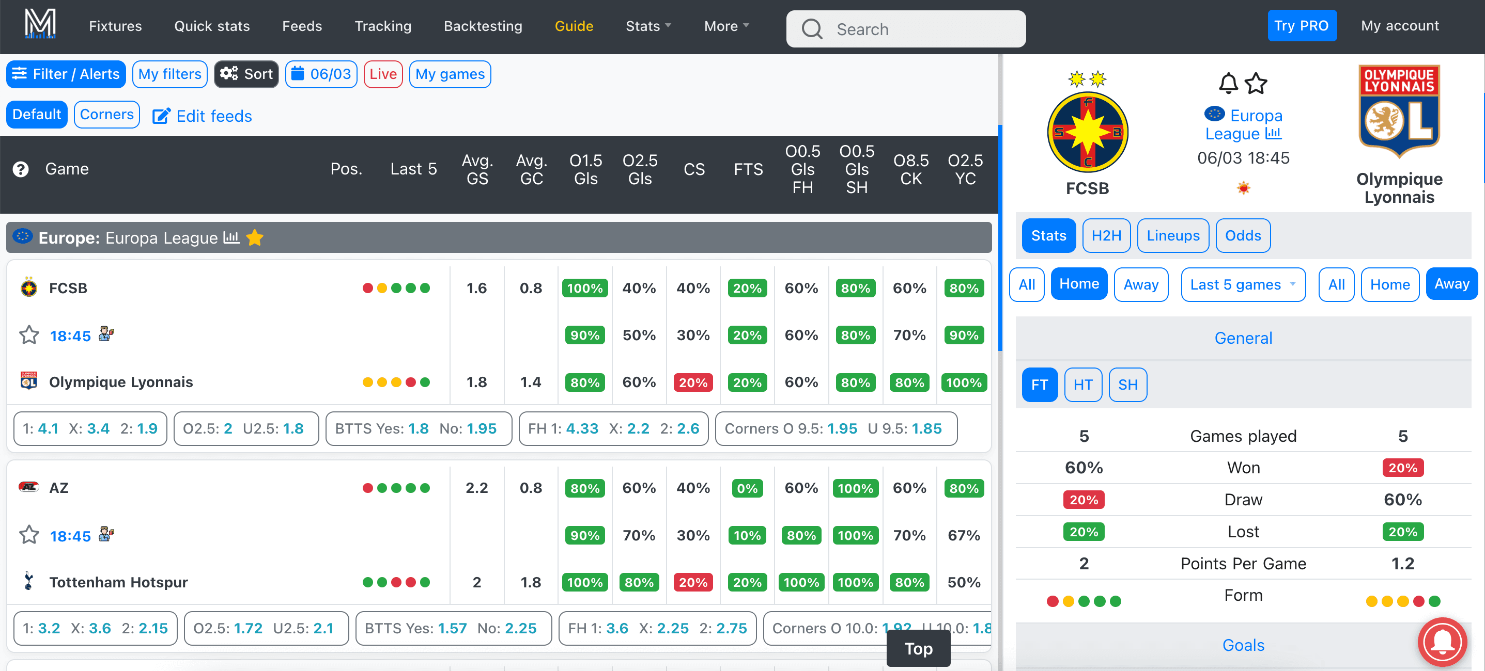The width and height of the screenshot is (1485, 671).
Task: Open Last 5 games dropdown
Action: (1243, 284)
